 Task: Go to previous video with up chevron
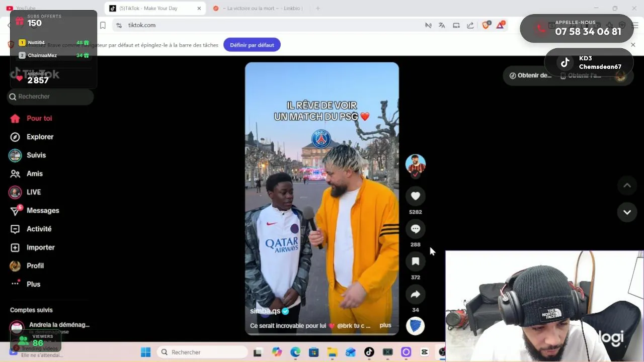tap(627, 186)
